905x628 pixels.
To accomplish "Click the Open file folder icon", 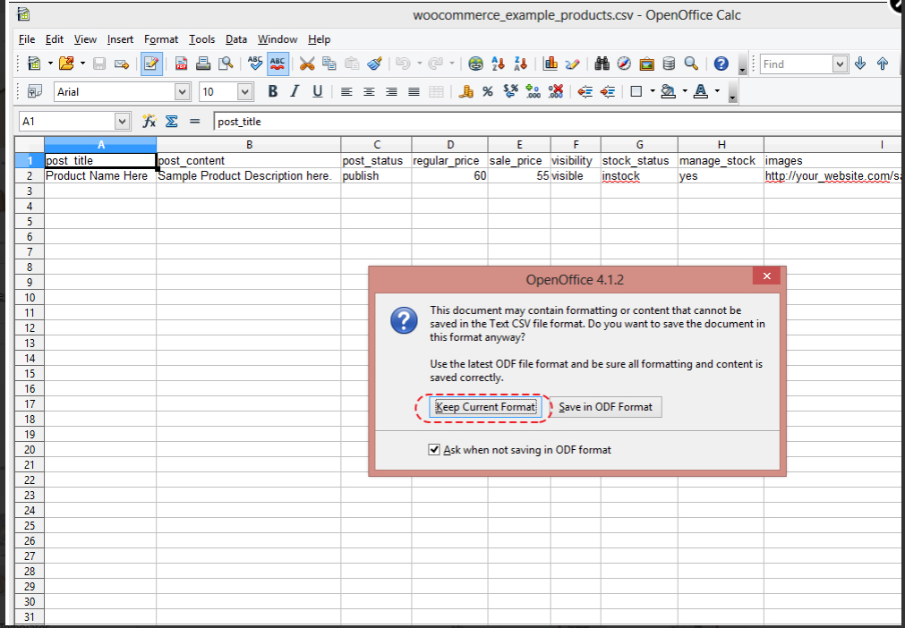I will (67, 64).
